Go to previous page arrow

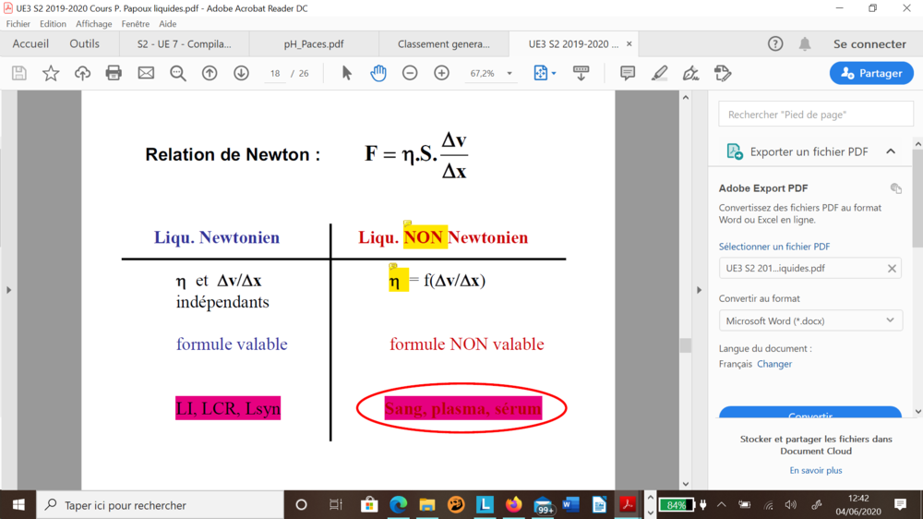pos(210,73)
